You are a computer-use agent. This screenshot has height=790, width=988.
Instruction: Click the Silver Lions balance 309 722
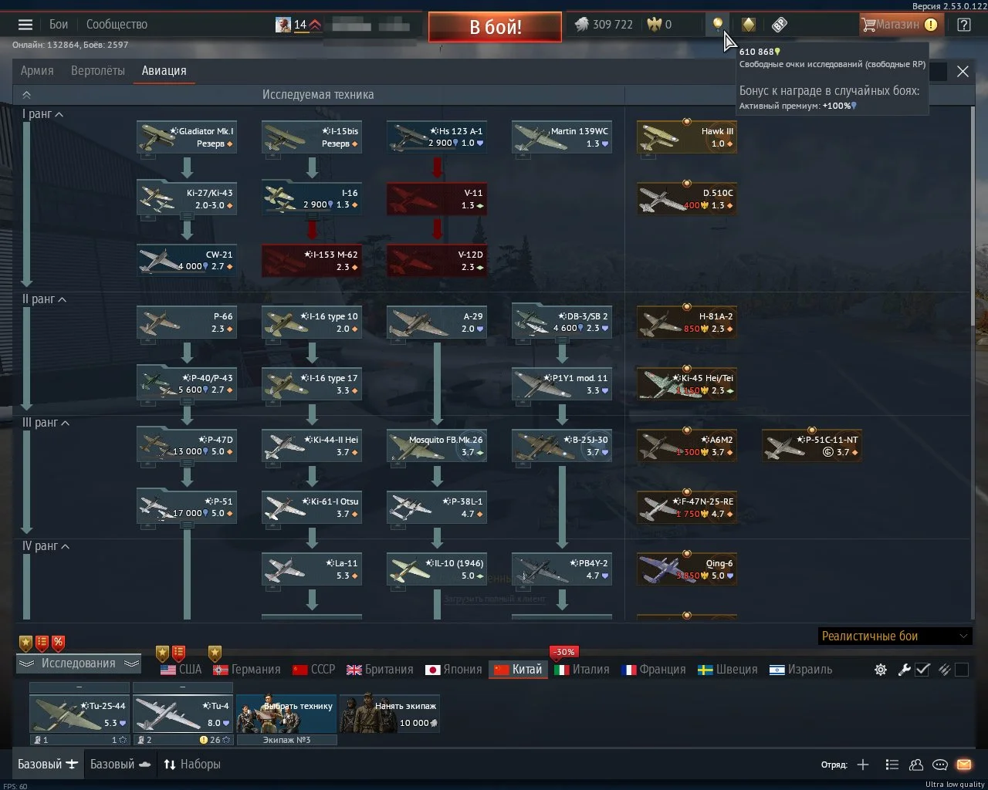(x=604, y=25)
